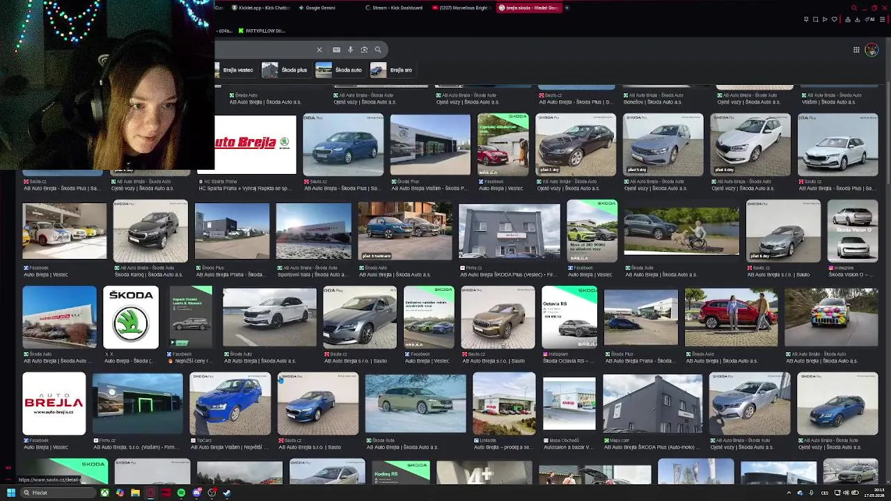This screenshot has width=891, height=501.
Task: Open FATTYPILLOW bookmark
Action: pos(262,31)
